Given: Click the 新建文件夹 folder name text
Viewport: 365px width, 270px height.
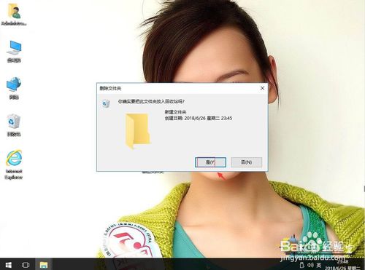Looking at the screenshot, I should coord(175,112).
